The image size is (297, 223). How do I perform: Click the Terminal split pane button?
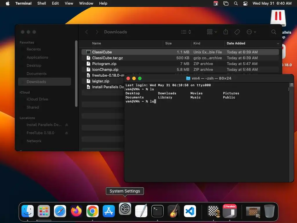[292, 84]
